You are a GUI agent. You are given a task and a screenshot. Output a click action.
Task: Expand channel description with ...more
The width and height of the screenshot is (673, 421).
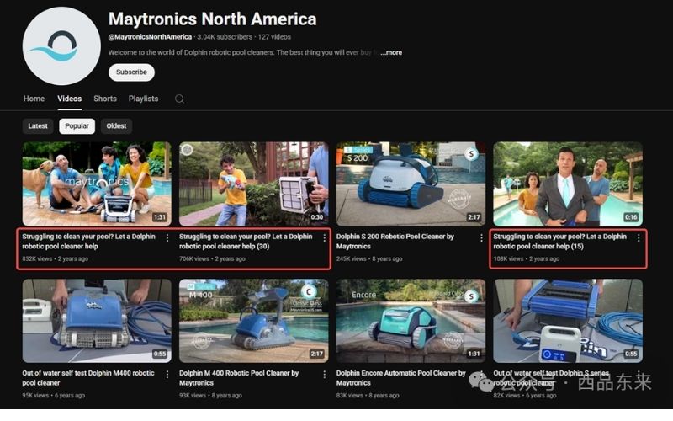tap(391, 52)
